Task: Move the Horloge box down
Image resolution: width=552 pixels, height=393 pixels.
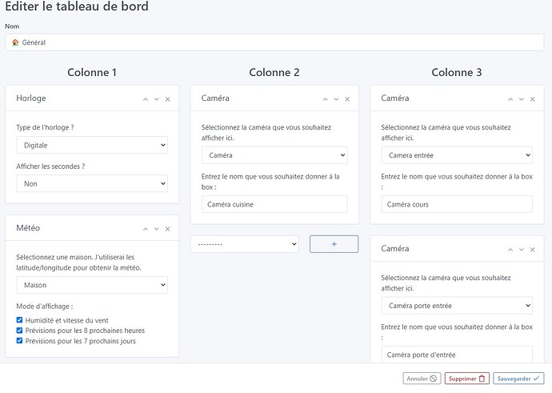Action: (156, 99)
